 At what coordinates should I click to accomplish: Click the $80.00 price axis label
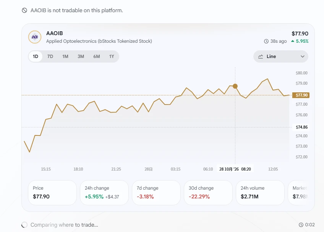301,73
